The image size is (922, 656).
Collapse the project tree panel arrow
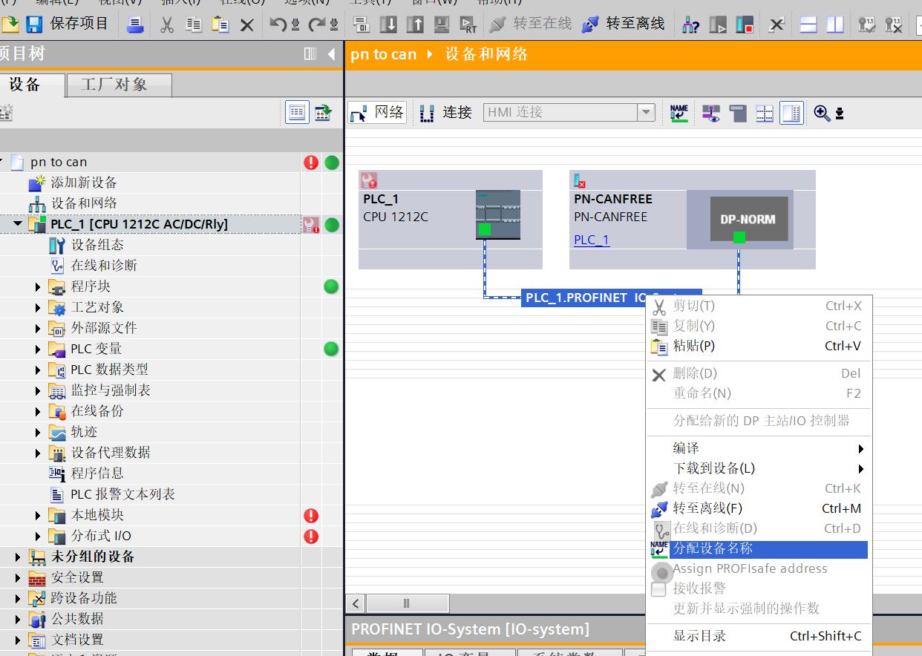point(331,54)
